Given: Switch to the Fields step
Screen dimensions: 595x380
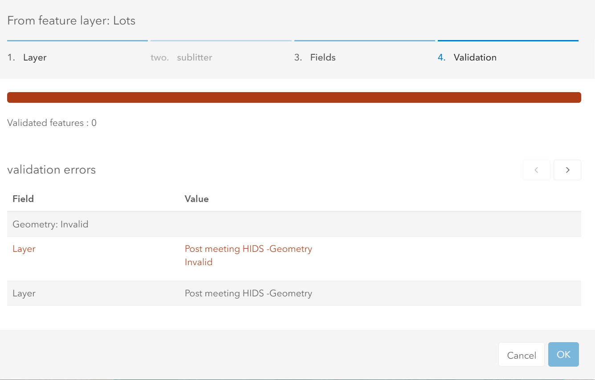Looking at the screenshot, I should (x=323, y=57).
